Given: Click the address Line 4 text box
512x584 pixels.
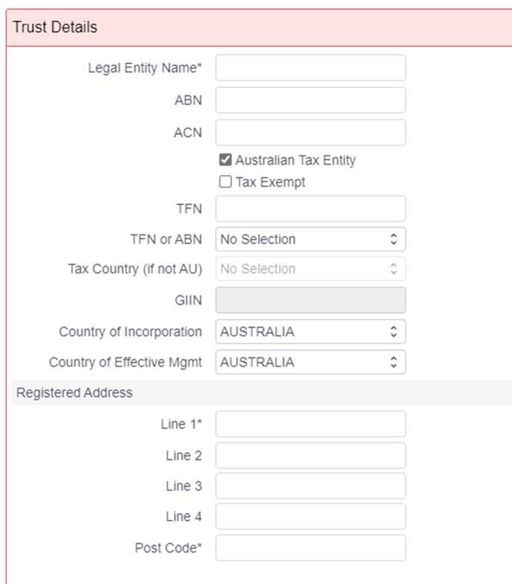Looking at the screenshot, I should (x=311, y=517).
